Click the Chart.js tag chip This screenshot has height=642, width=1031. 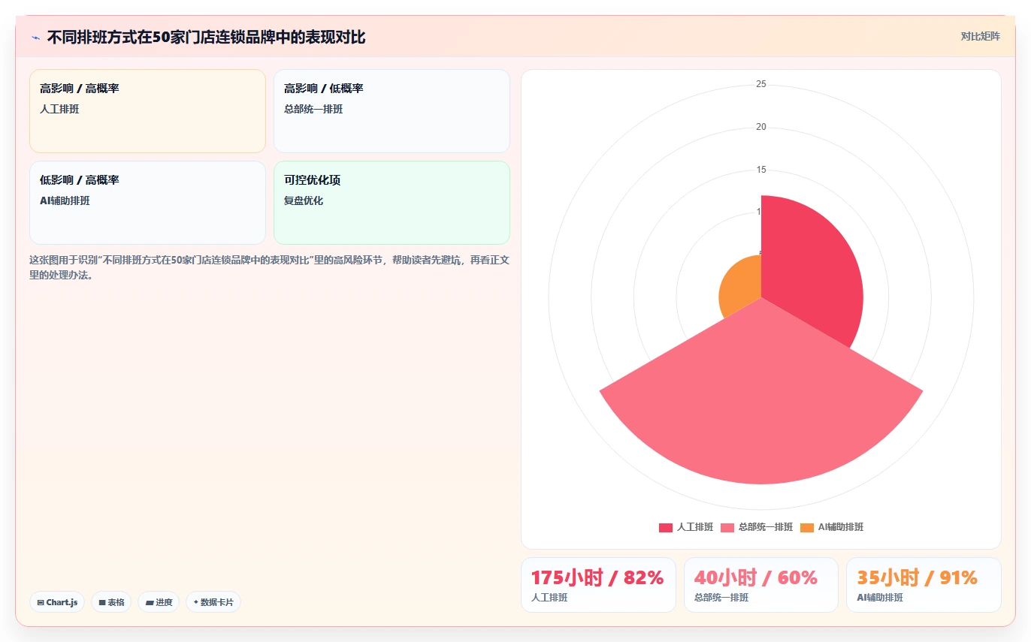tap(57, 602)
